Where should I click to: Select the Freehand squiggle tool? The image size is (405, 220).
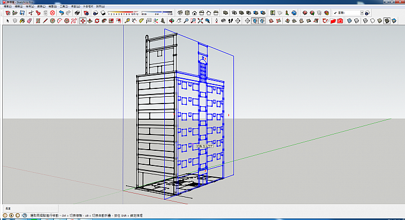(74, 21)
